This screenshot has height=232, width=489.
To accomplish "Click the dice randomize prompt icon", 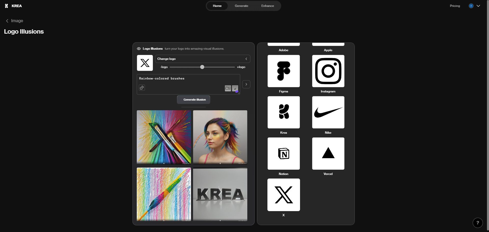I will [142, 88].
